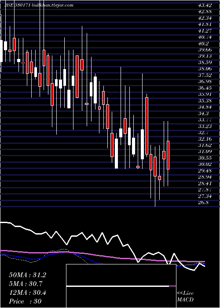The image size is (220, 308).
Task: Select the 27.87 price level label
Action: pyautogui.click(x=205, y=190)
